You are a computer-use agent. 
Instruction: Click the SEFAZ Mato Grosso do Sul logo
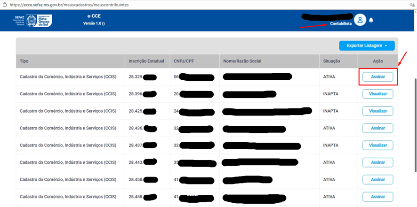click(33, 20)
